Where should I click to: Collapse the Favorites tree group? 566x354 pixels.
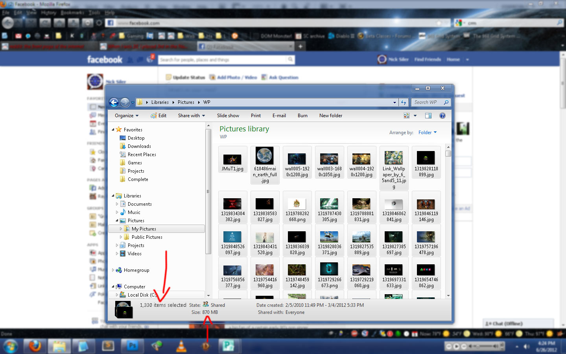pyautogui.click(x=113, y=129)
